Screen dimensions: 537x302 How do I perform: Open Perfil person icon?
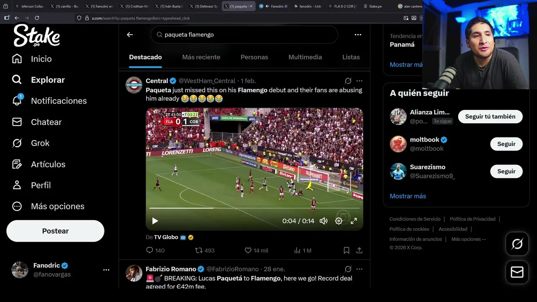tap(17, 185)
